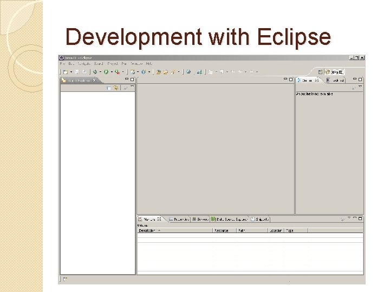Open the Run dropdown arrow
Screen dimensions: 390x292
[112, 72]
